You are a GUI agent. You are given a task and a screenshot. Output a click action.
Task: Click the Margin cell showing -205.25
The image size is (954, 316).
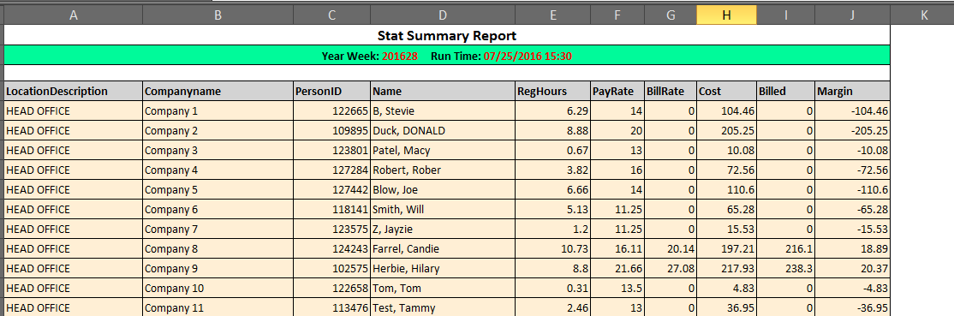[x=852, y=131]
